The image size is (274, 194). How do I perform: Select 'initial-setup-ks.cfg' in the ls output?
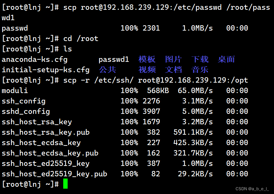pyautogui.click(x=46, y=70)
